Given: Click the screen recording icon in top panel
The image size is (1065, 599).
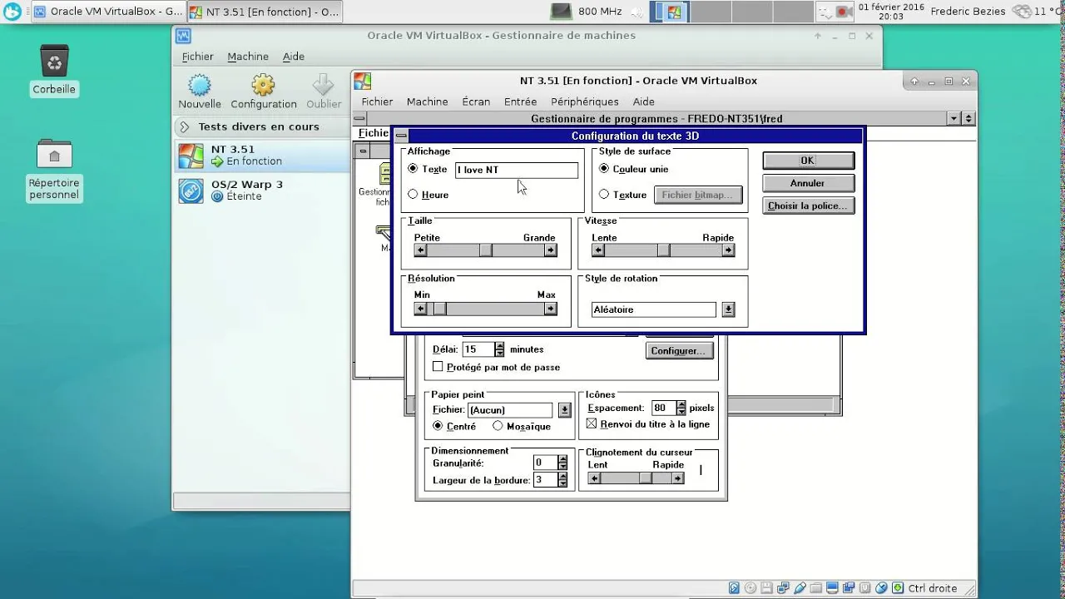Looking at the screenshot, I should (843, 12).
